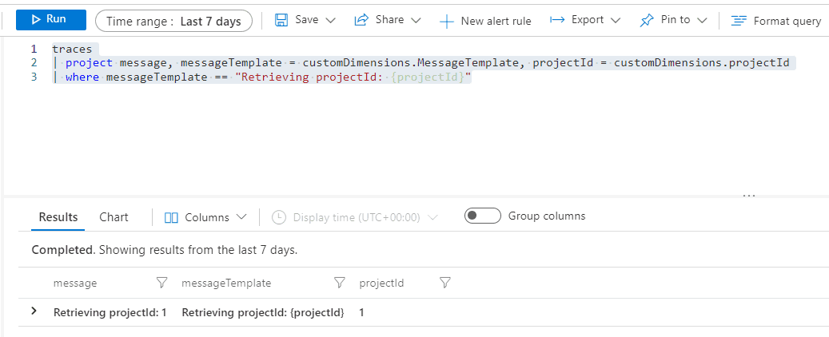Filter the projectId column
Image resolution: width=829 pixels, height=337 pixels.
(445, 283)
